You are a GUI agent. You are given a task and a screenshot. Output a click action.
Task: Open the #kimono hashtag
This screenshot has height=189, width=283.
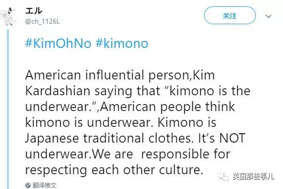122,43
